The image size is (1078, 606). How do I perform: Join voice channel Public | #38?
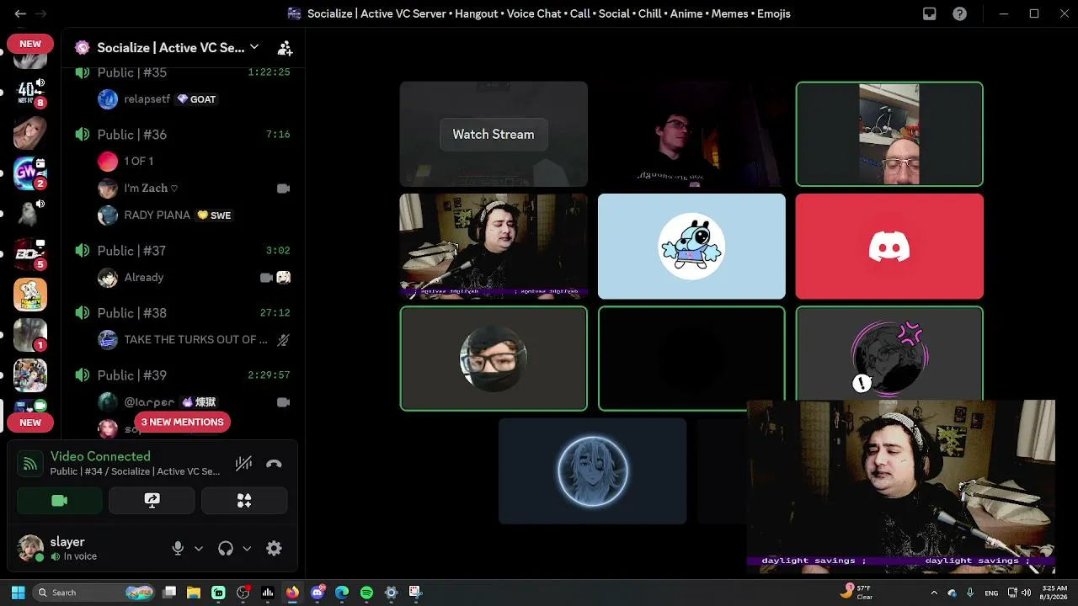(182, 313)
